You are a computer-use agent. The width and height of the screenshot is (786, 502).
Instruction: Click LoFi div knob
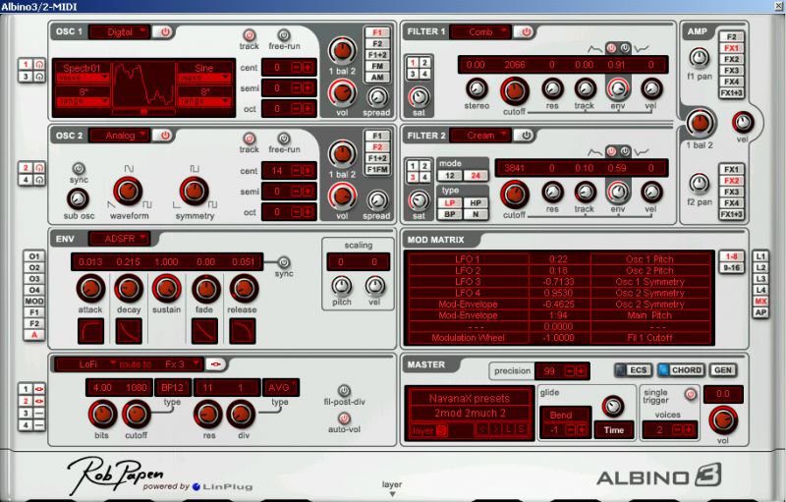[x=241, y=414]
